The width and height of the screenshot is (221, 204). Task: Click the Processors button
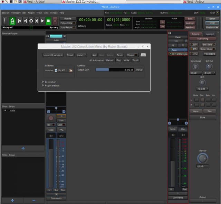(210, 54)
